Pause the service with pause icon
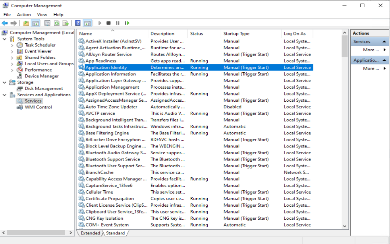390x244 pixels. (118, 23)
